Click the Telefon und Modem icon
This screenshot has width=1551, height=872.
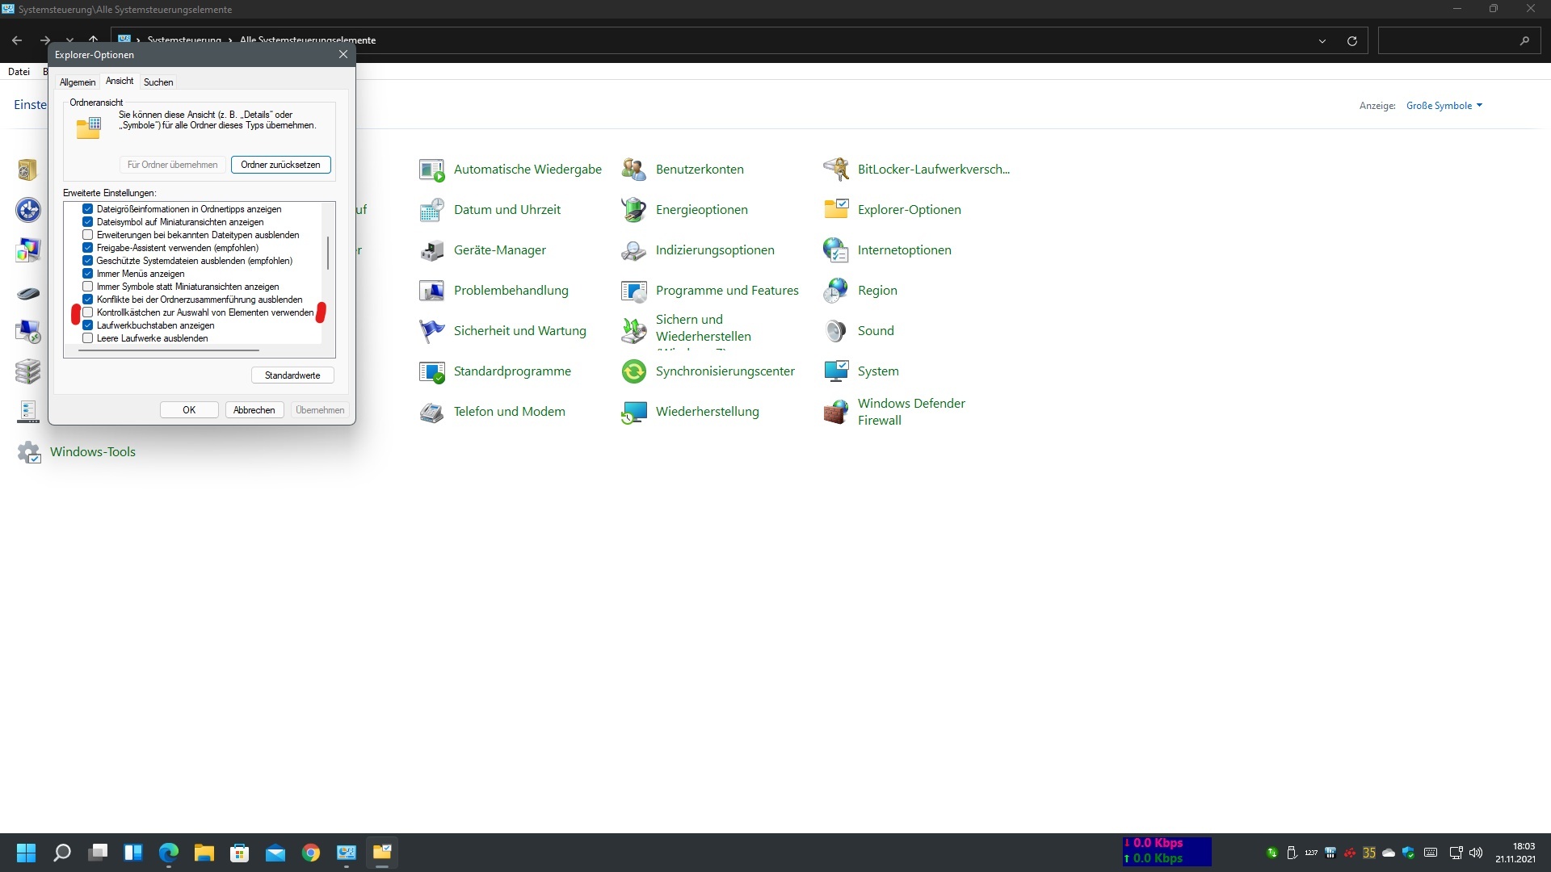(x=431, y=412)
